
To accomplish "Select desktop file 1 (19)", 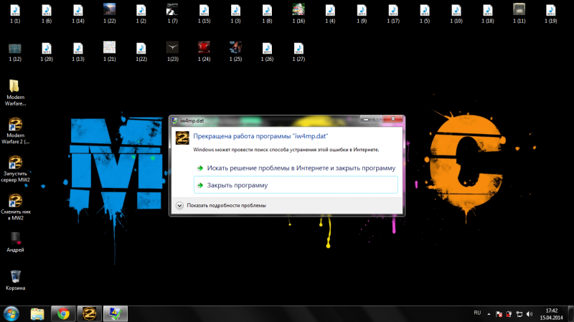I will click(550, 14).
